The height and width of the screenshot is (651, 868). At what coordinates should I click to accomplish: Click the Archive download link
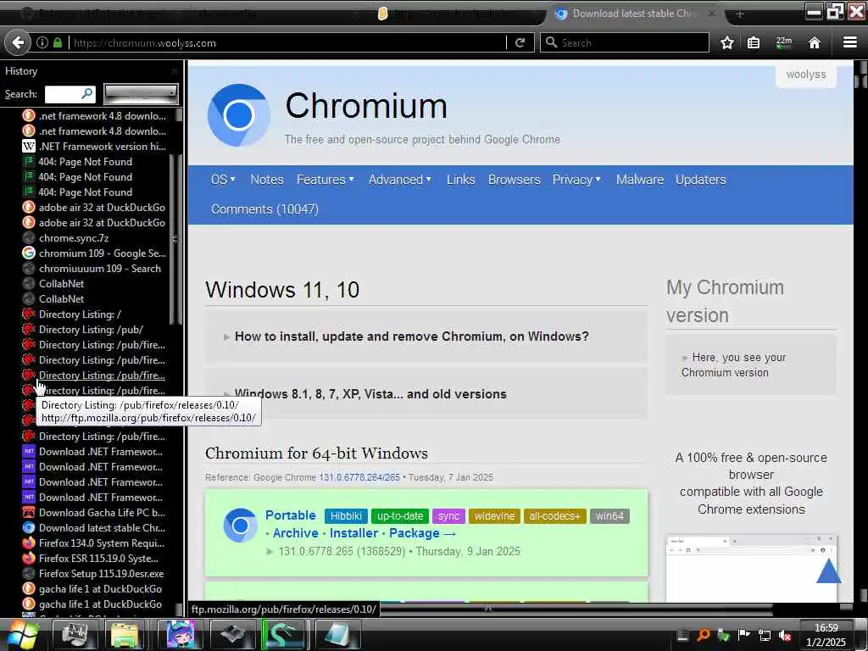coord(296,533)
